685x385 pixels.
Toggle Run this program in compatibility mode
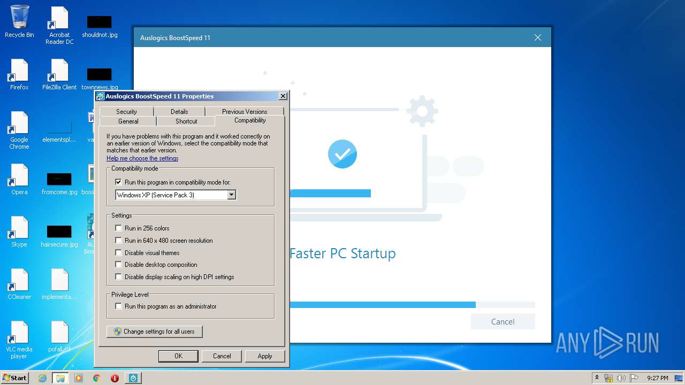click(x=119, y=182)
